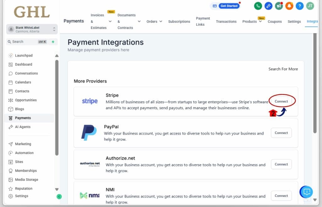Click the Opportunities icon in sidebar
The width and height of the screenshot is (322, 207).
click(11, 100)
